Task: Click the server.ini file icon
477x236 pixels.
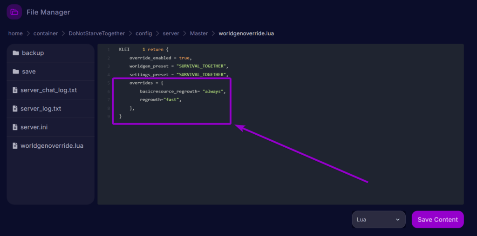Action: pos(15,127)
